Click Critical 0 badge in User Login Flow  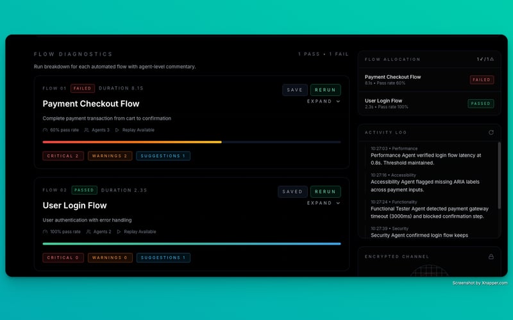pos(63,258)
